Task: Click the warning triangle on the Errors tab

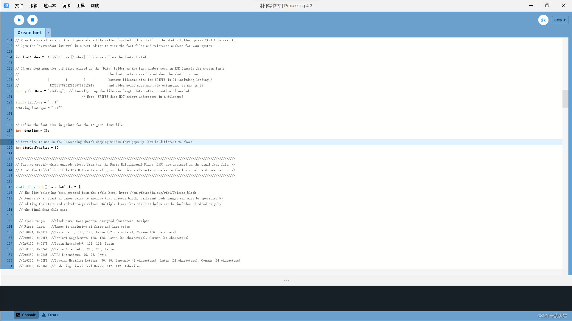Action: pos(43,315)
